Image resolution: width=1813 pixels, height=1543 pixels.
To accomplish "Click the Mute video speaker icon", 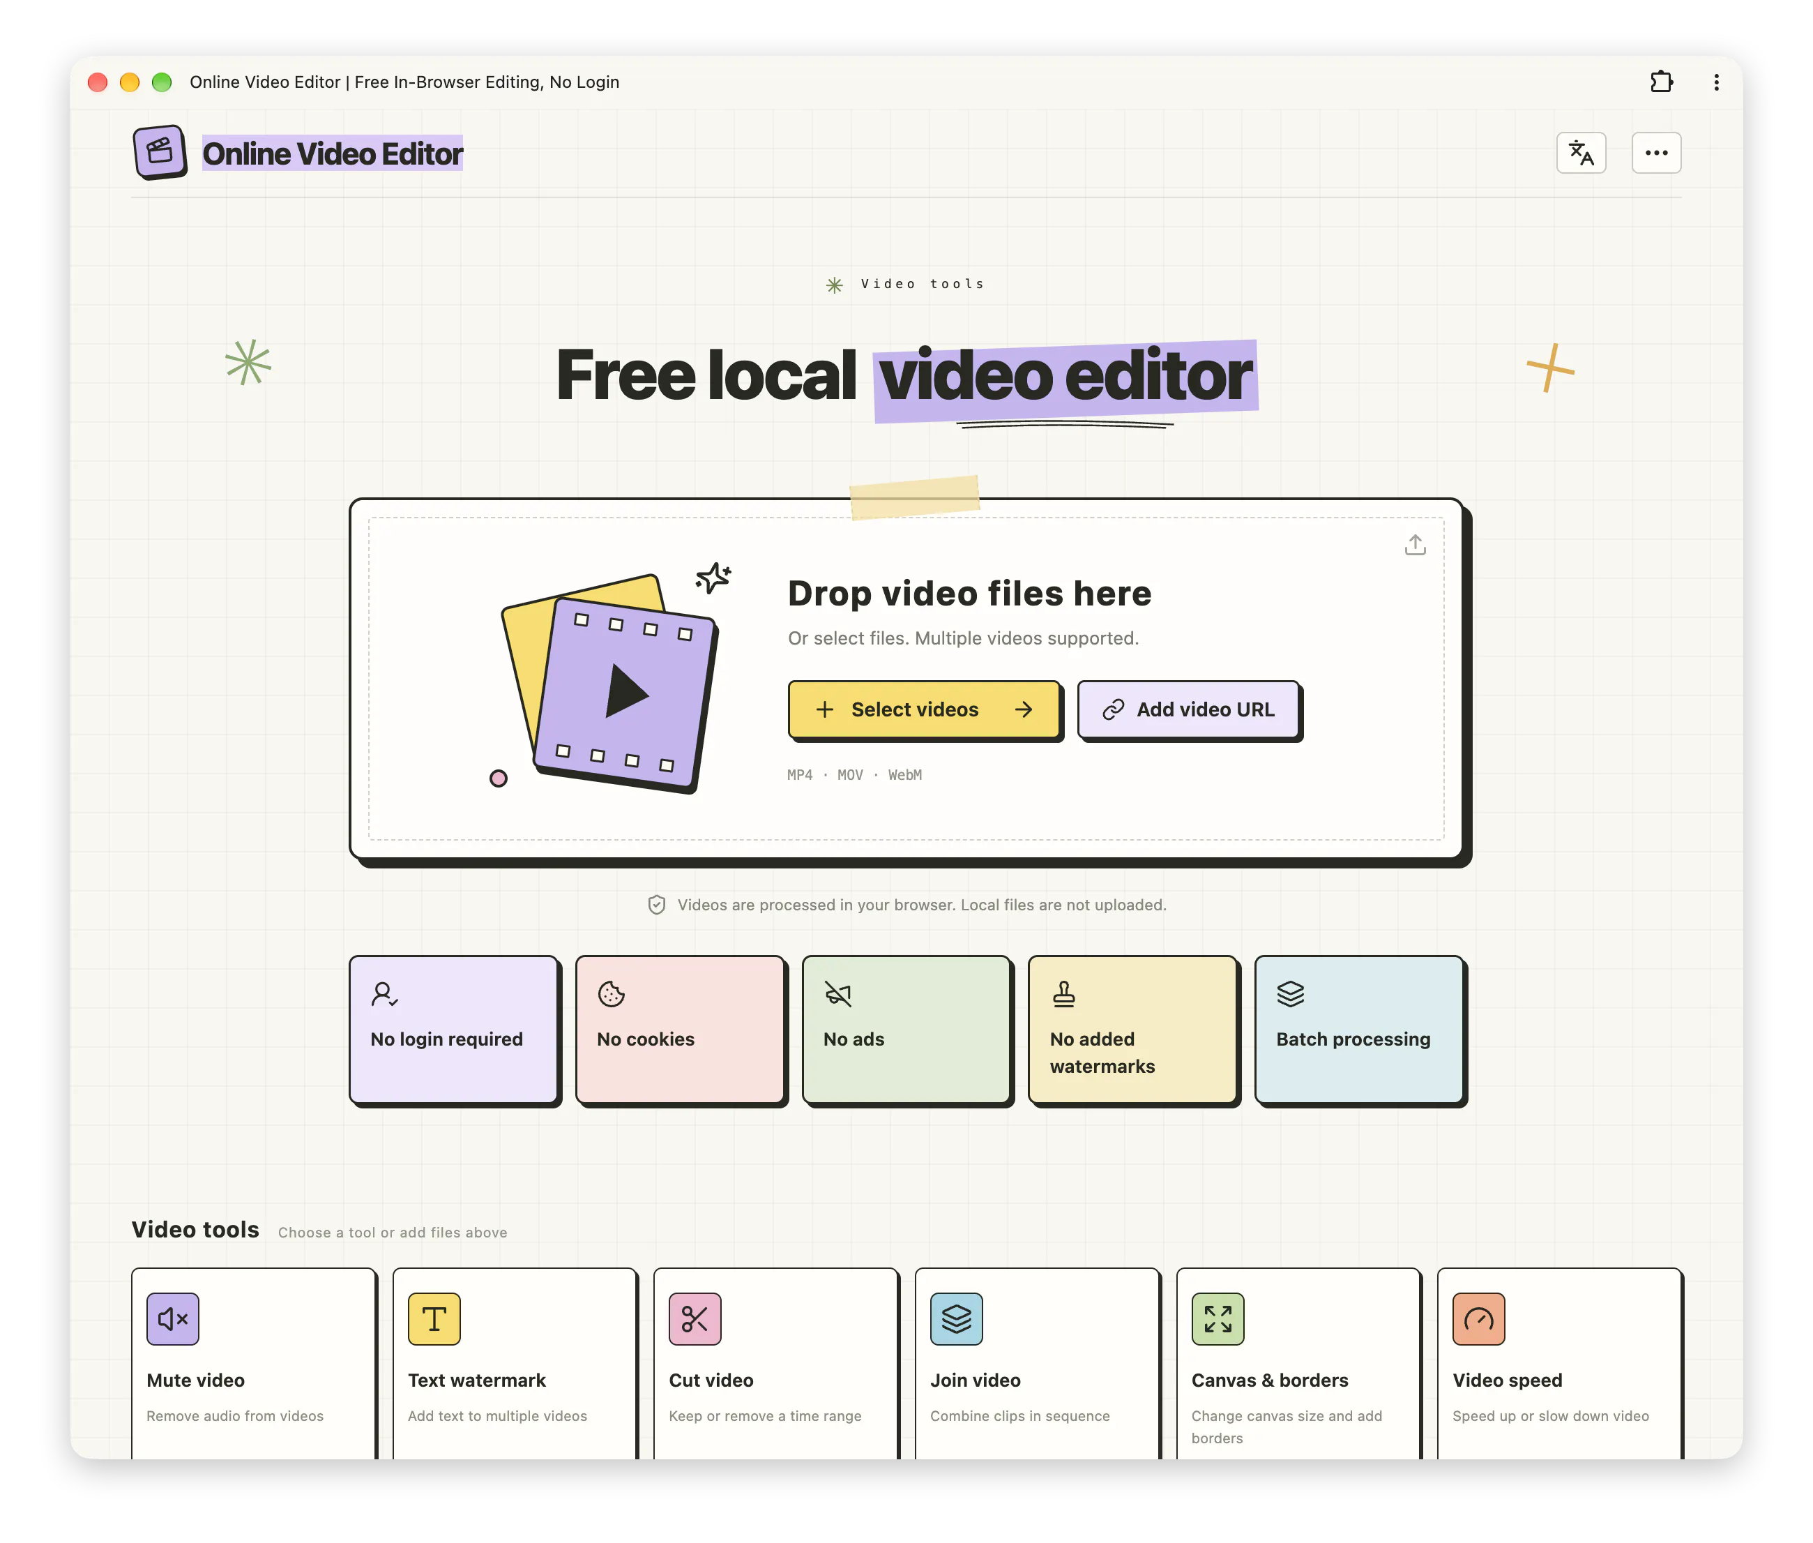I will (172, 1318).
